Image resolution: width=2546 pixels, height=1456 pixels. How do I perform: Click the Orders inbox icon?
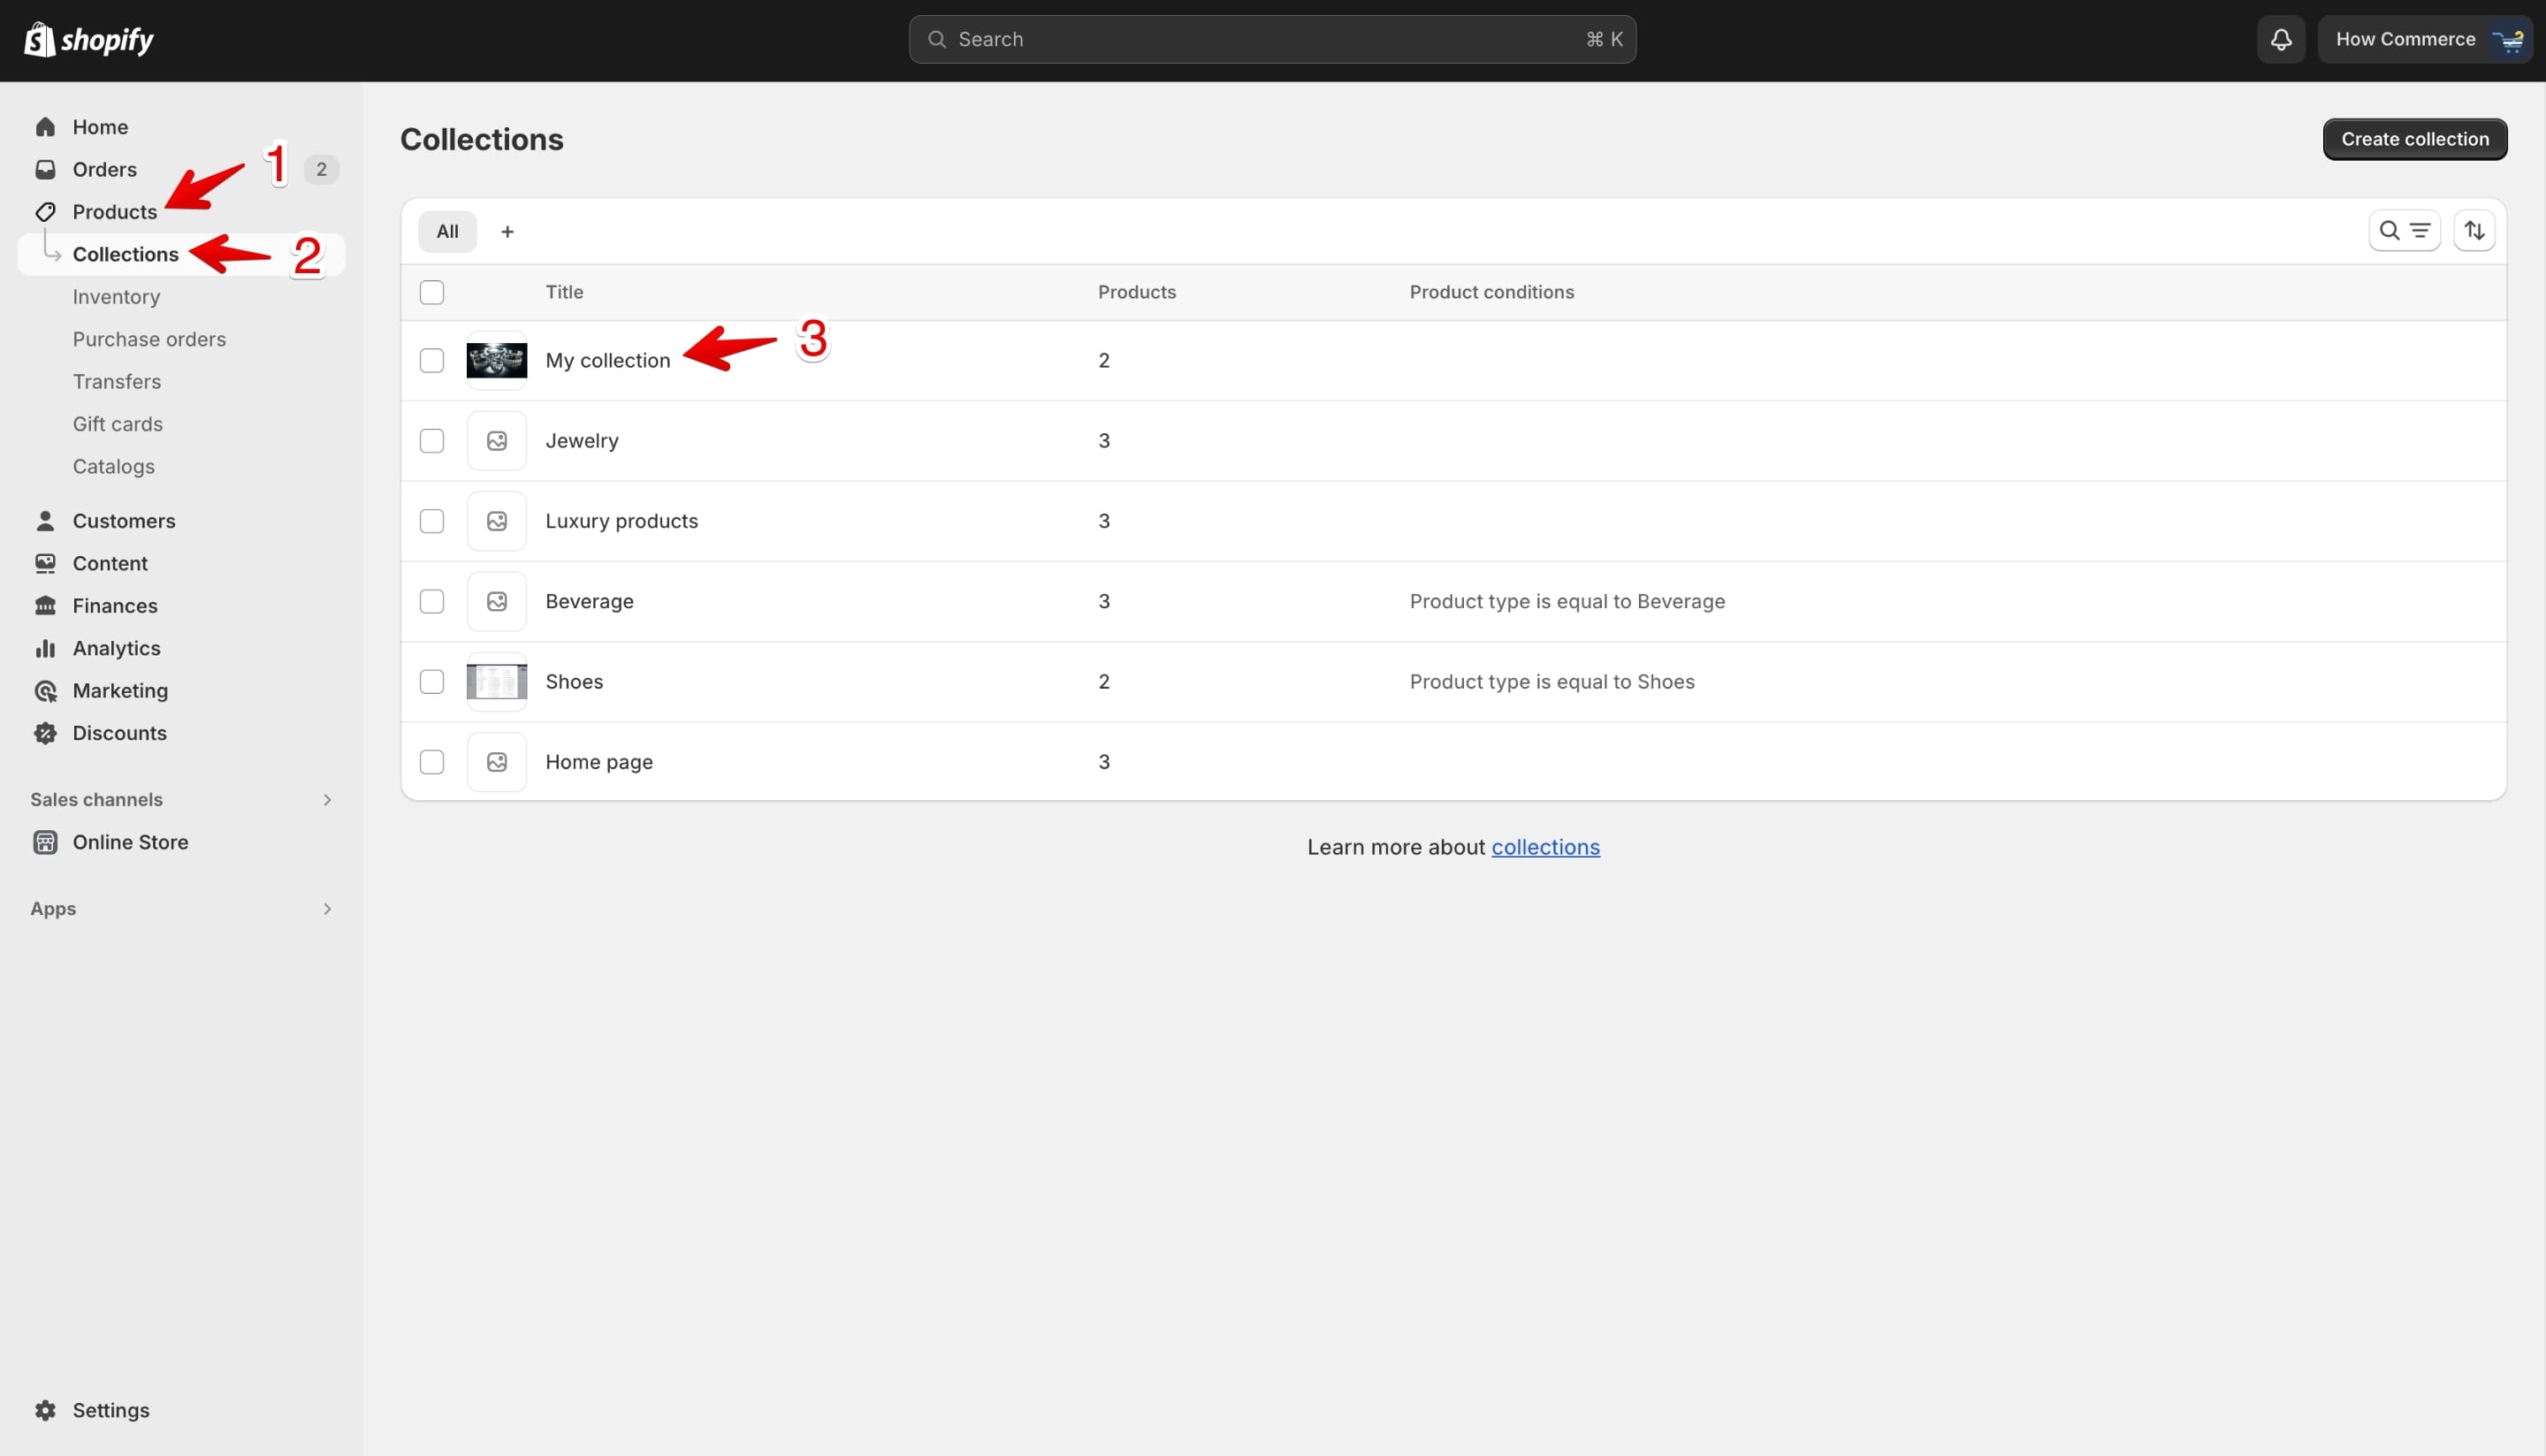pyautogui.click(x=45, y=169)
